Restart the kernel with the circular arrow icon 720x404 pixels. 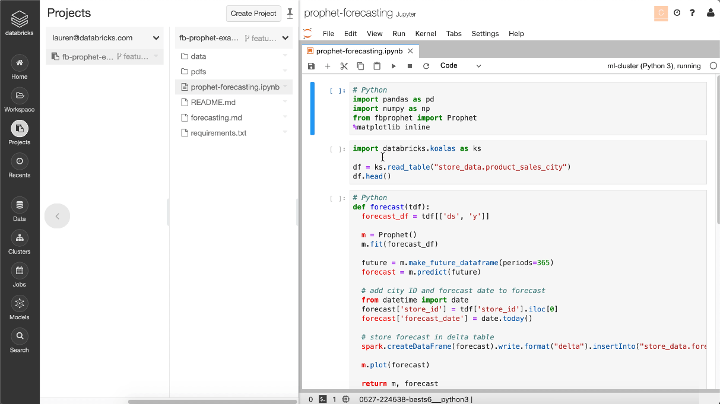coord(426,66)
